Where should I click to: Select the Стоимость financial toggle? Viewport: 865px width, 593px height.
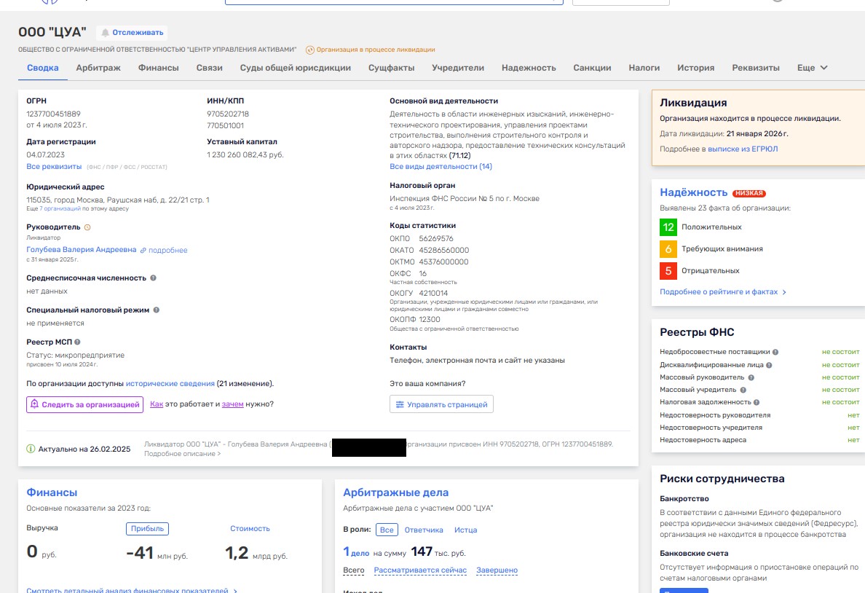[250, 528]
